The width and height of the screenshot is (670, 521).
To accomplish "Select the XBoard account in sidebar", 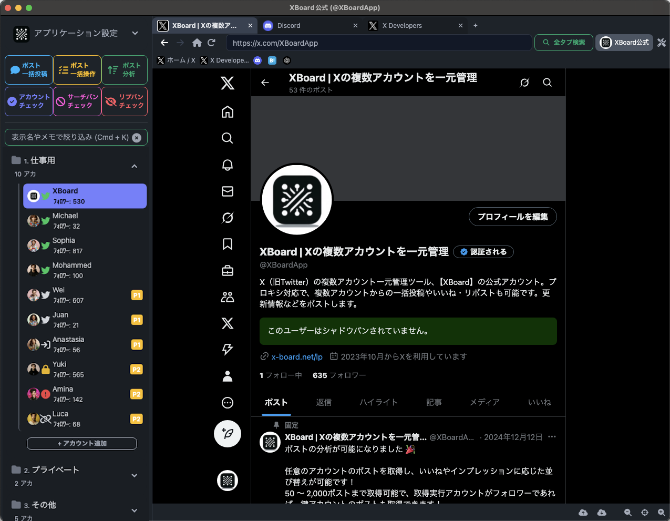I will pos(85,196).
